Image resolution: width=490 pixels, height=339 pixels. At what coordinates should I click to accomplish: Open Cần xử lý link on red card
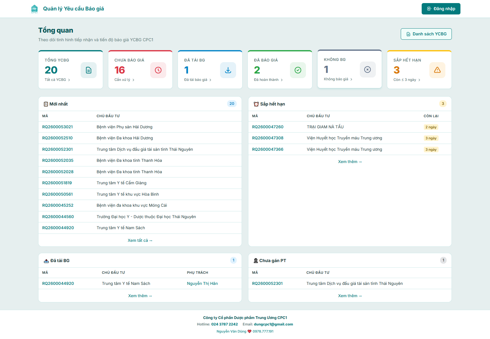[124, 80]
